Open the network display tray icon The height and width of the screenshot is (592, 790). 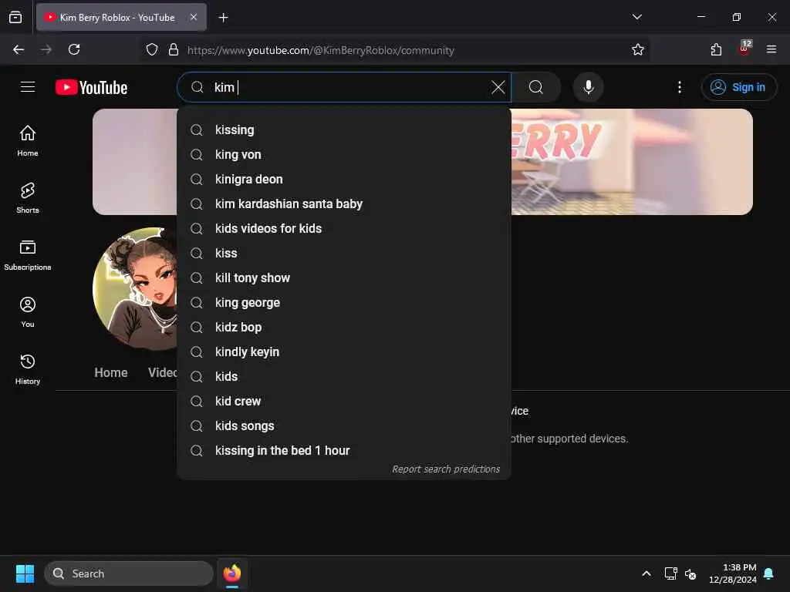pos(670,573)
